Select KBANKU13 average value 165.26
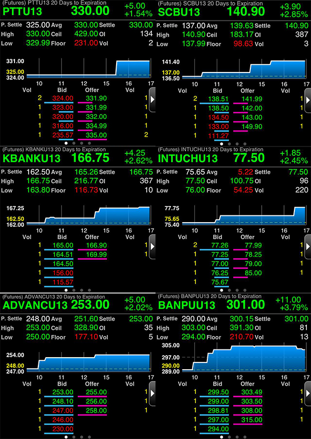Screen dimensions: 311x439 [x=86, y=172]
